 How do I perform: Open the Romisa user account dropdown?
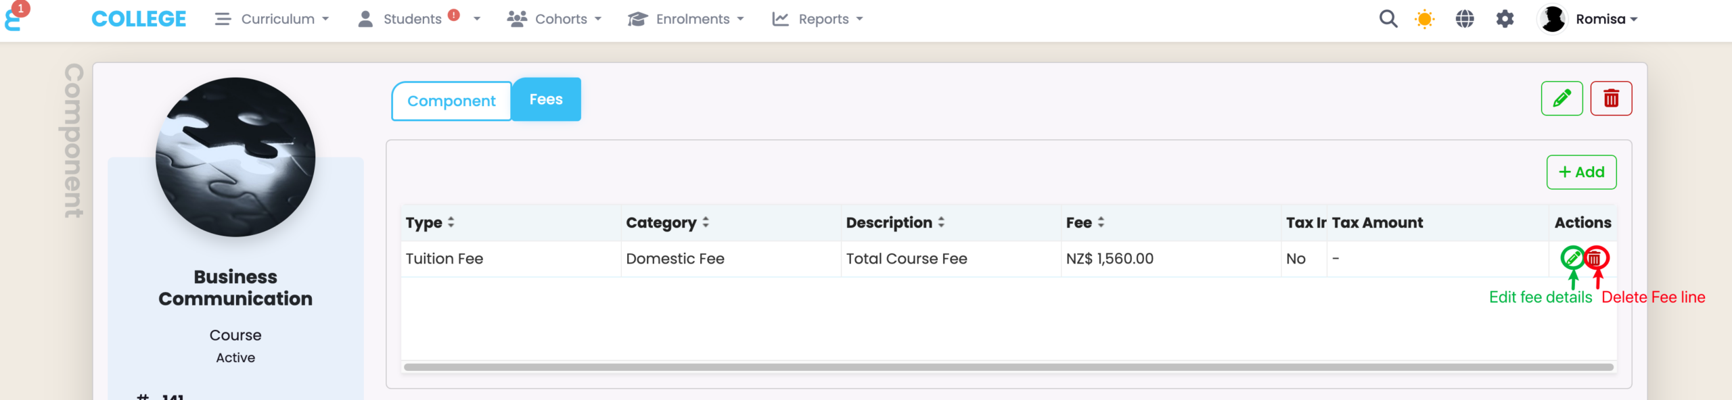pos(1589,19)
